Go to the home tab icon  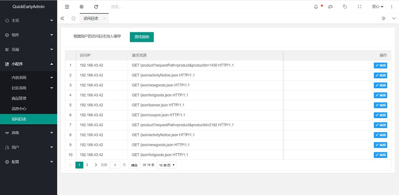pyautogui.click(x=73, y=18)
